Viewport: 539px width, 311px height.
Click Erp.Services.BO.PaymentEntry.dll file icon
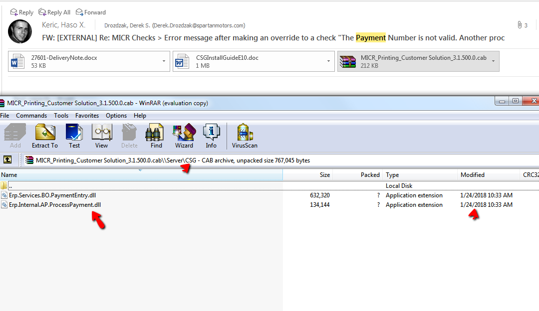pos(4,195)
